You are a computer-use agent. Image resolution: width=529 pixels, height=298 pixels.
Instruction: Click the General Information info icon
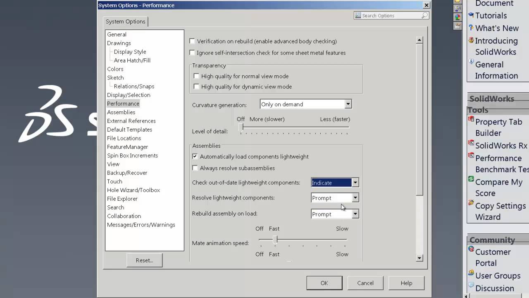tap(471, 61)
